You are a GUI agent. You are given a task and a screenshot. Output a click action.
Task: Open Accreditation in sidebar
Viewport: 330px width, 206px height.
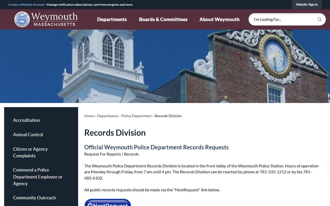tap(27, 120)
